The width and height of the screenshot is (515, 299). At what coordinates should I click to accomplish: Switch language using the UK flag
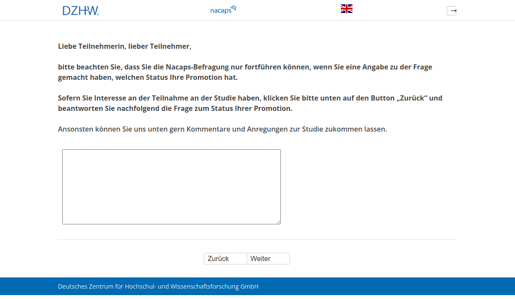(347, 9)
